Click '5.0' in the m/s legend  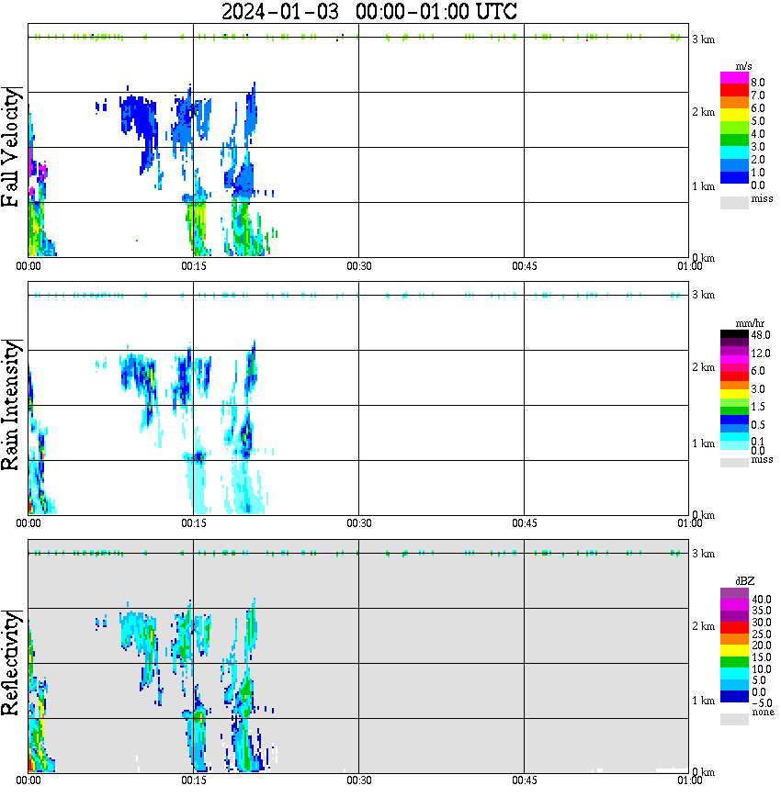pyautogui.click(x=758, y=121)
